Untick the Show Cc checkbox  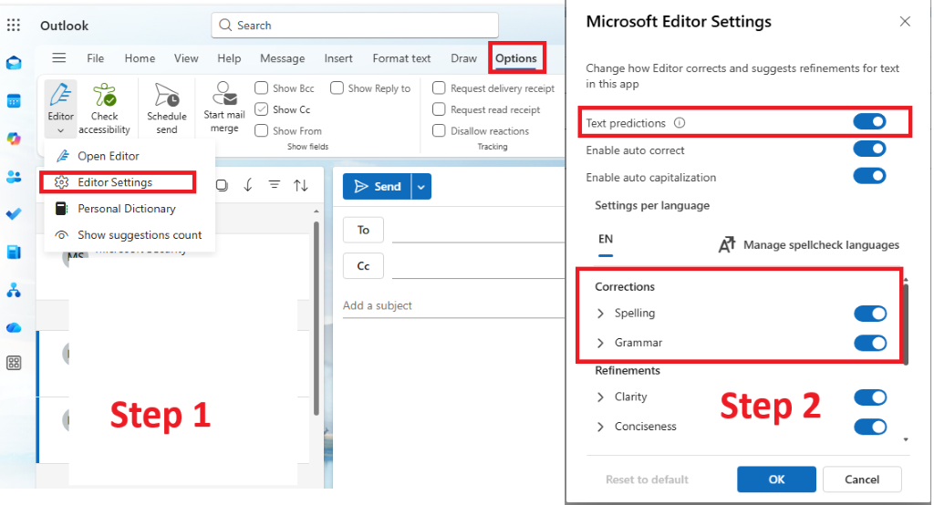click(x=261, y=109)
